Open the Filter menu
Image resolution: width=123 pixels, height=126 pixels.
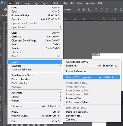[x=64, y=3]
